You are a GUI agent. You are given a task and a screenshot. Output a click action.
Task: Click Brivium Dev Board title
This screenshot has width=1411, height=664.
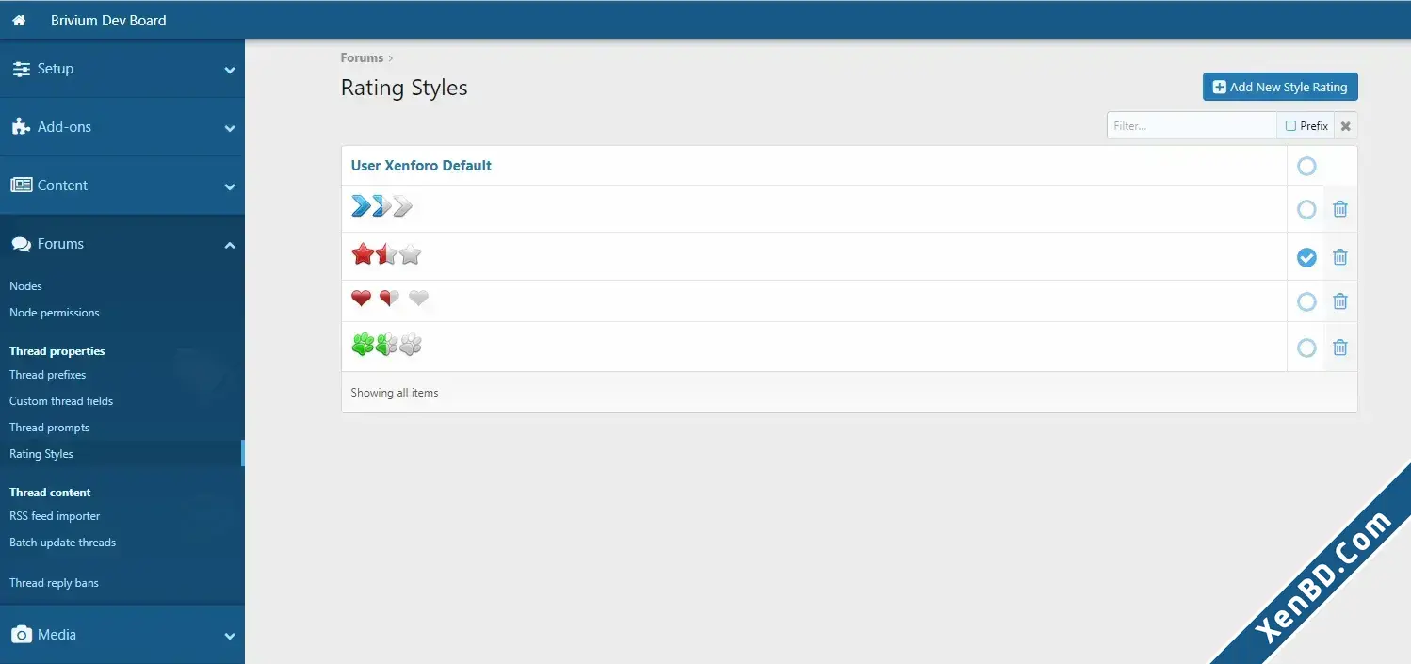pos(108,20)
